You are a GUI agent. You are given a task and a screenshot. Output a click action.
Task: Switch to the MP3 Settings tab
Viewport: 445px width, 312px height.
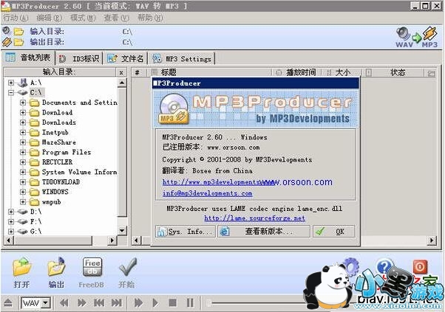coord(182,58)
